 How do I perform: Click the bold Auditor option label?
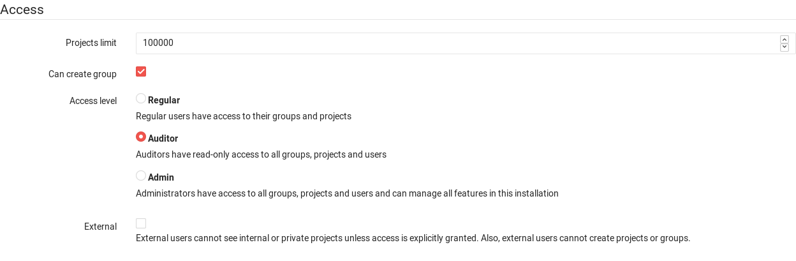click(x=163, y=138)
